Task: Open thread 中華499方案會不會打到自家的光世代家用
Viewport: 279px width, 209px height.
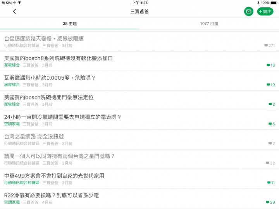Action: [x=139, y=179]
